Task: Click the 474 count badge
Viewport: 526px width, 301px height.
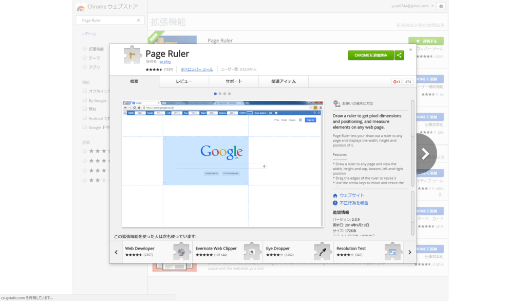Action: coord(408,82)
